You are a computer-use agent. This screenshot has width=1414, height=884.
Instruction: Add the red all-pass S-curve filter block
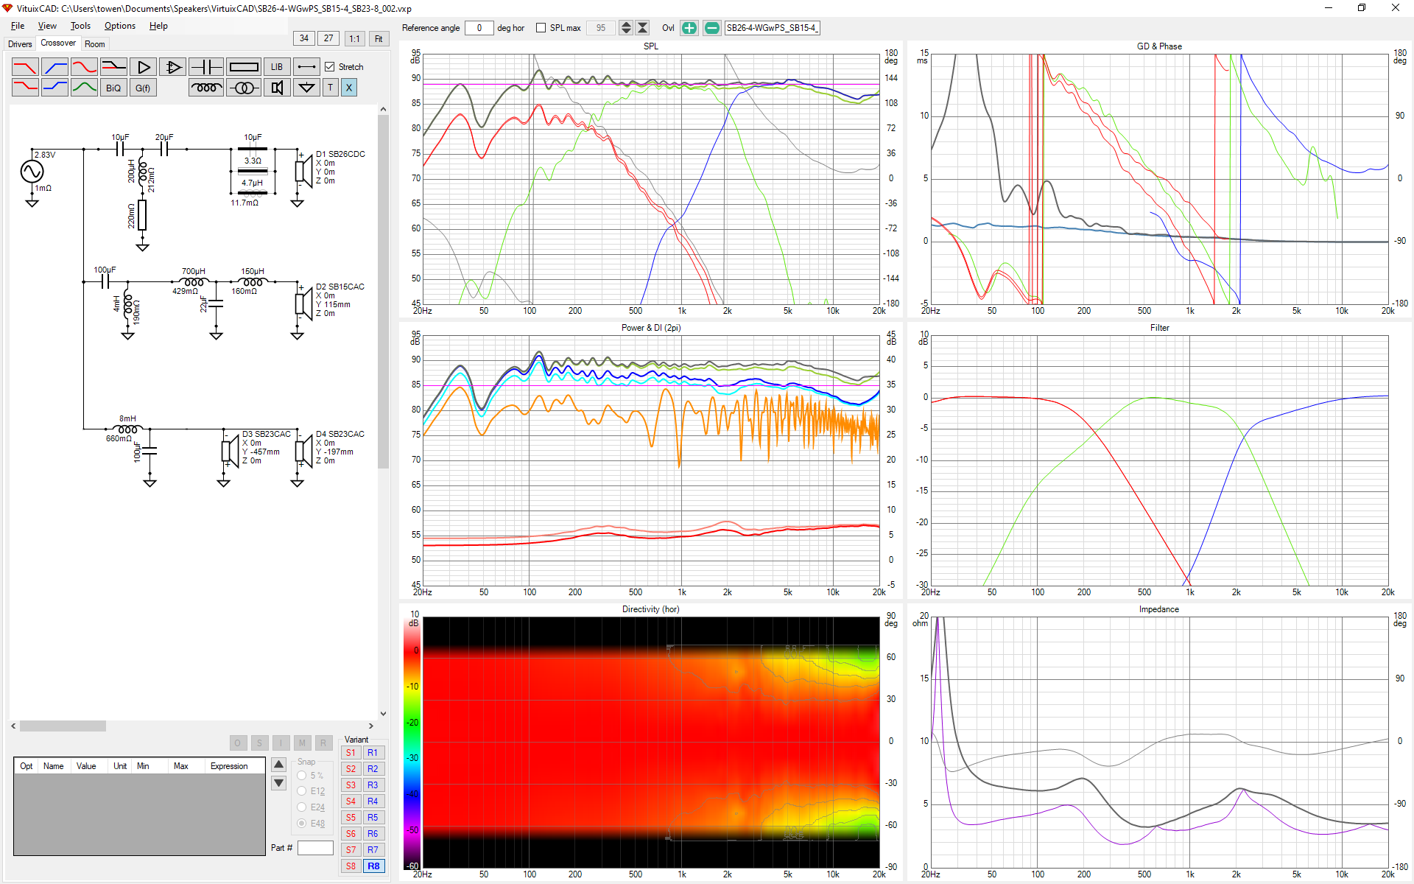pos(84,67)
